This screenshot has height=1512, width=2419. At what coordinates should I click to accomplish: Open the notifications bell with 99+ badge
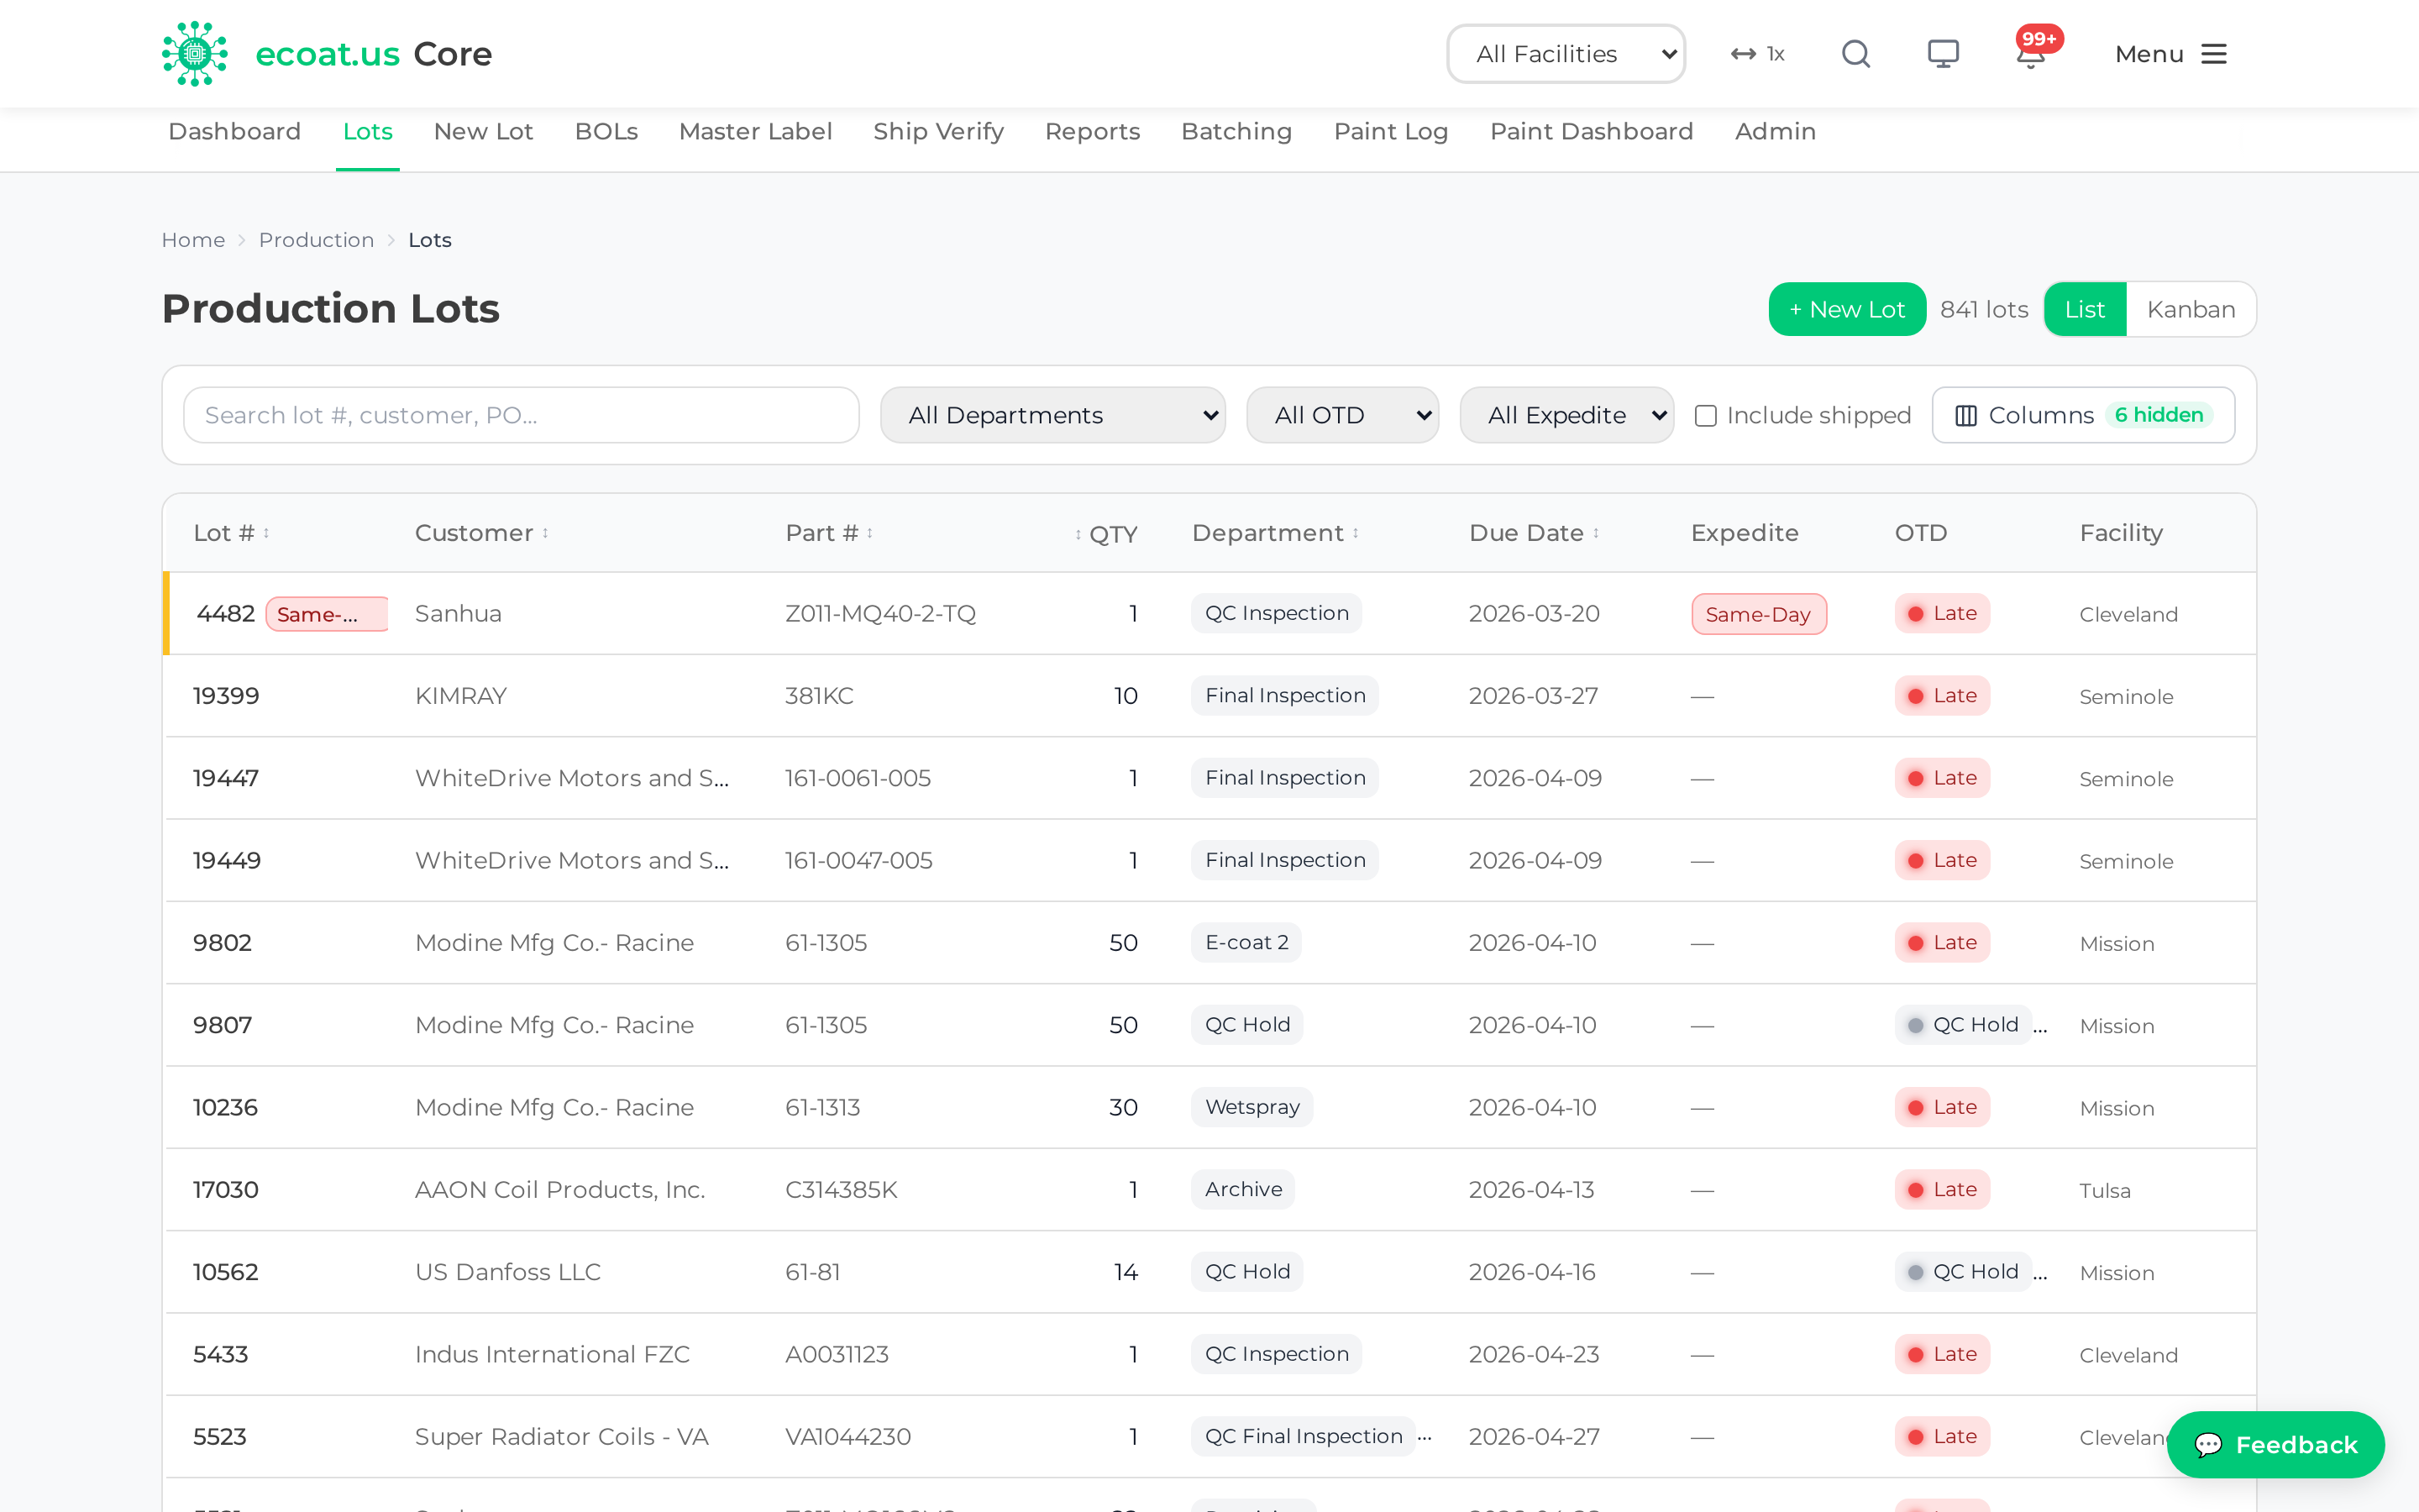coord(2031,54)
